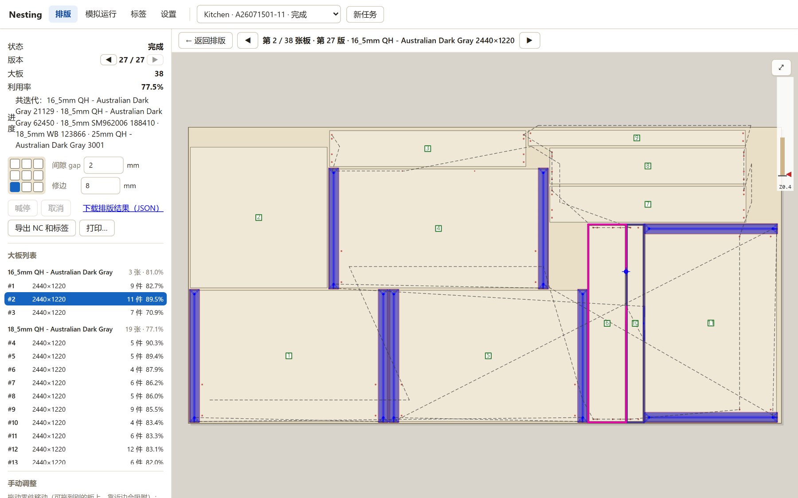The height and width of the screenshot is (498, 798).
Task: Set origin to the top-right grid cell
Action: point(38,164)
